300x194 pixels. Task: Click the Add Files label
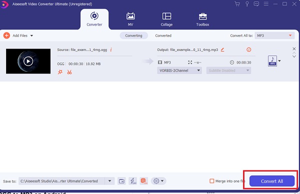pyautogui.click(x=20, y=35)
